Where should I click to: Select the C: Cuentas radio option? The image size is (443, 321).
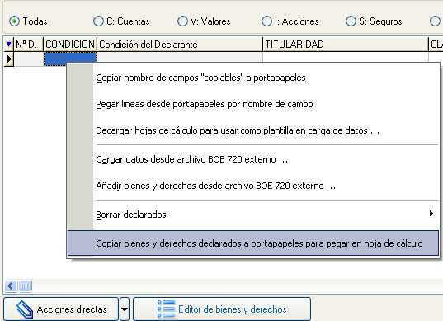[x=98, y=21]
